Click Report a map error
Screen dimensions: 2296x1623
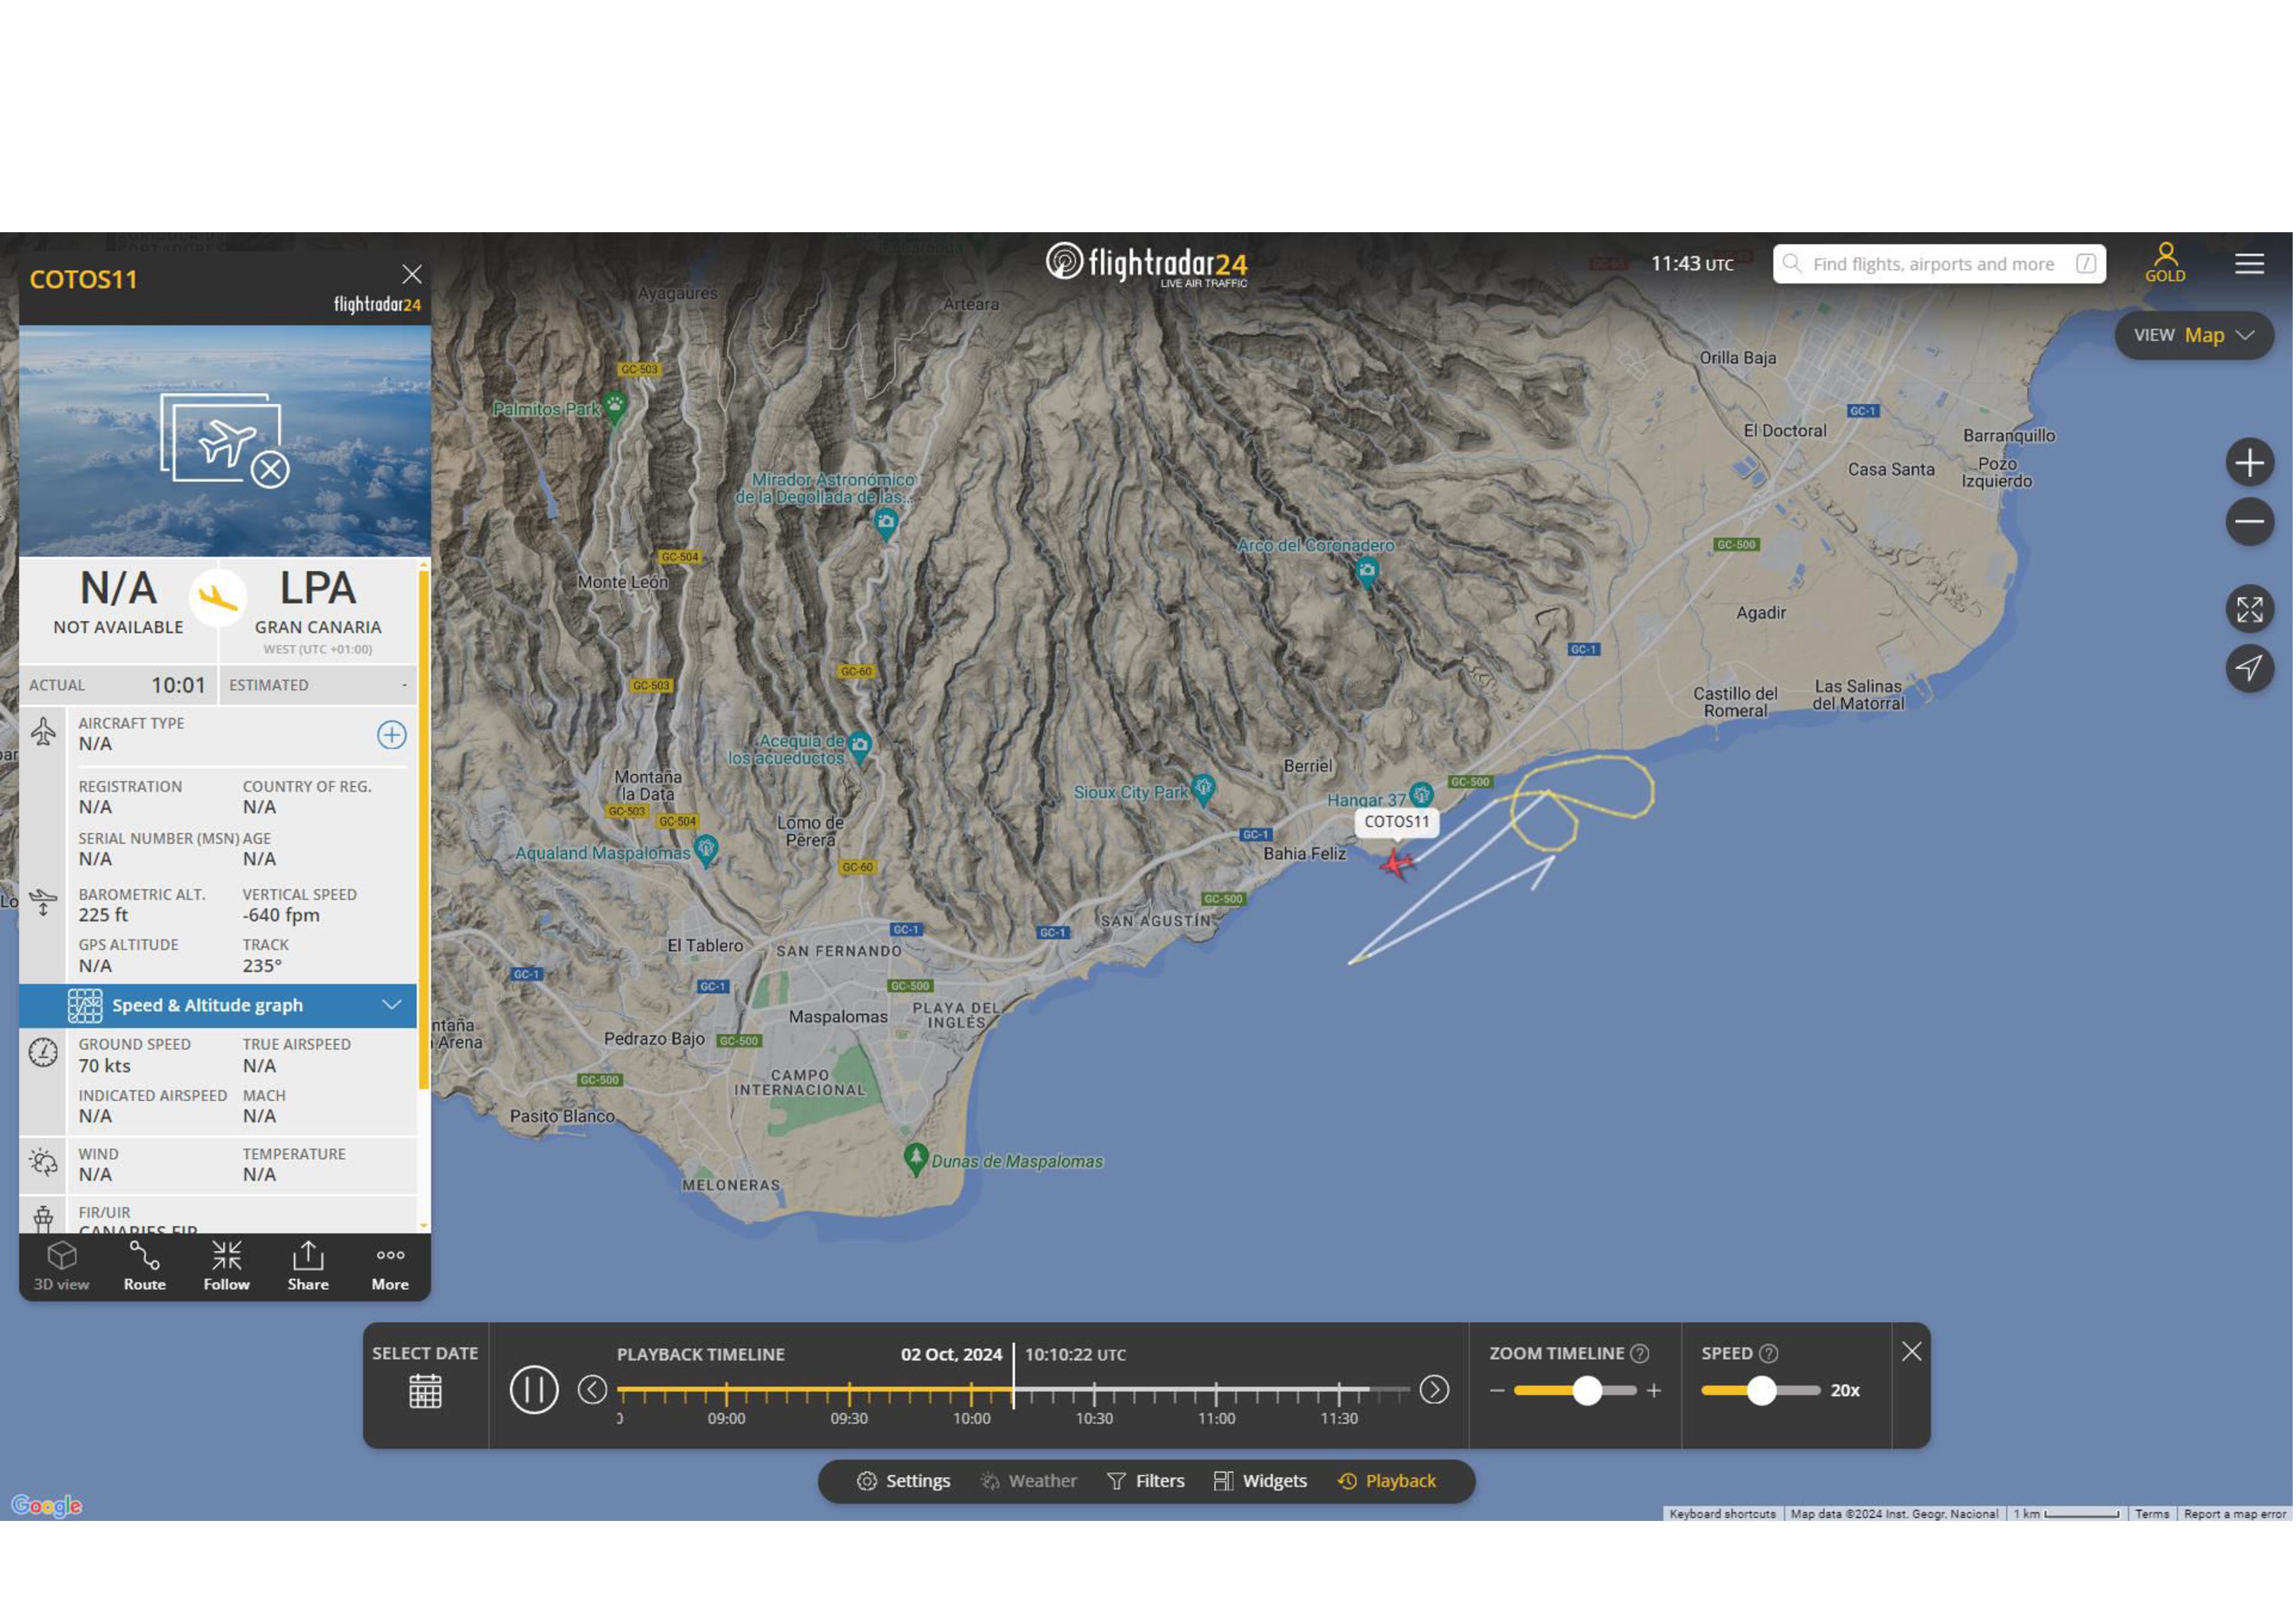[2234, 1514]
